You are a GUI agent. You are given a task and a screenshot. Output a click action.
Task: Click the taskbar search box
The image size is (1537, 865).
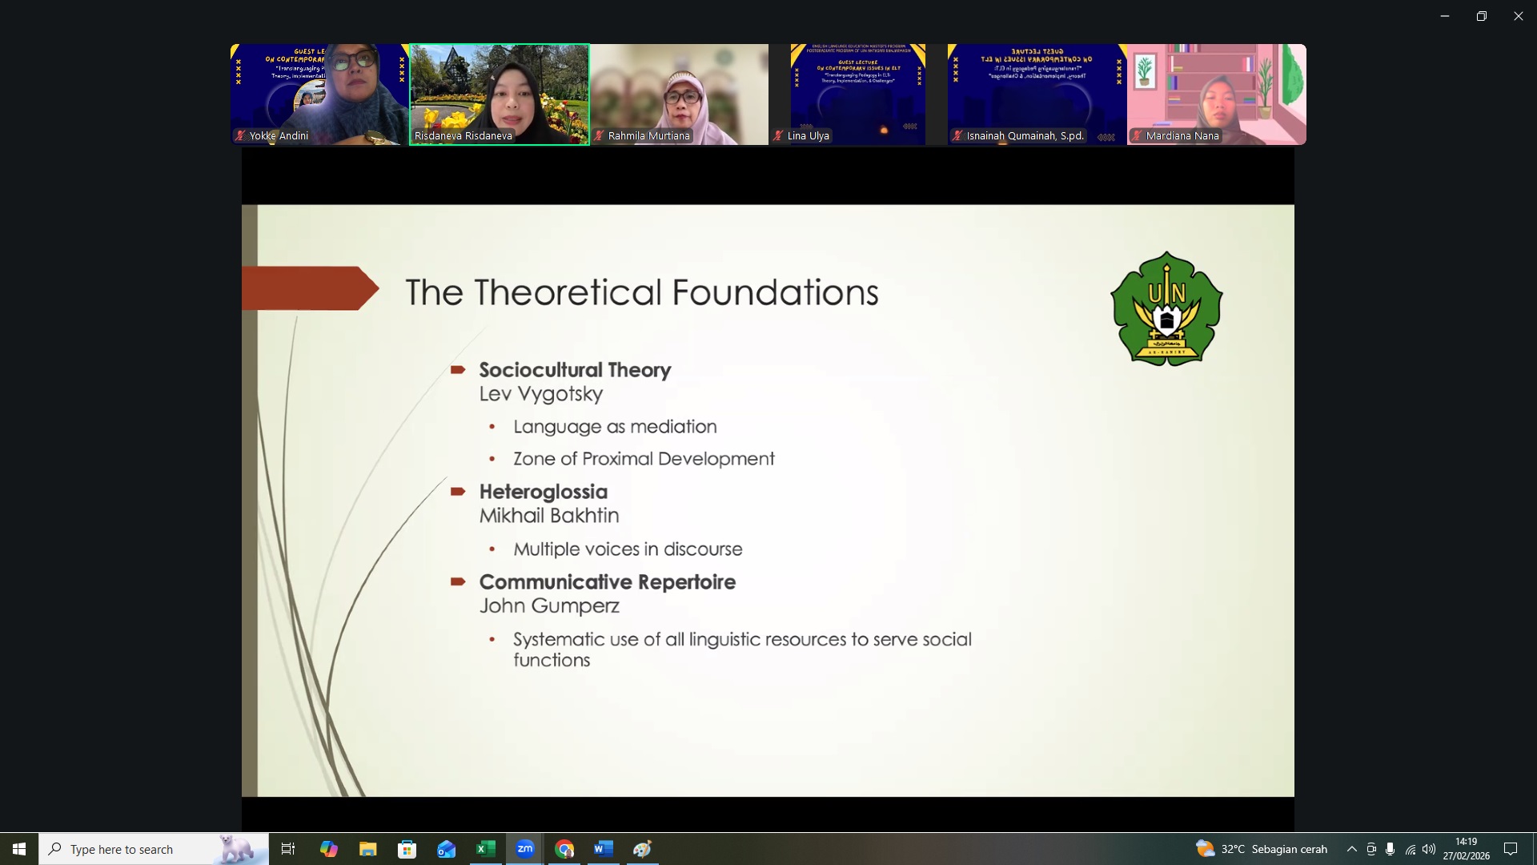(x=154, y=849)
